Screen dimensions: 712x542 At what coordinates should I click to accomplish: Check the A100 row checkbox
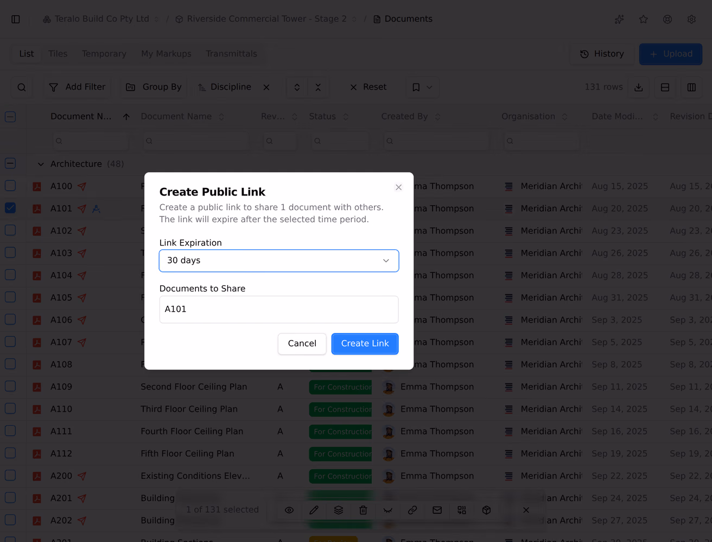(x=10, y=186)
